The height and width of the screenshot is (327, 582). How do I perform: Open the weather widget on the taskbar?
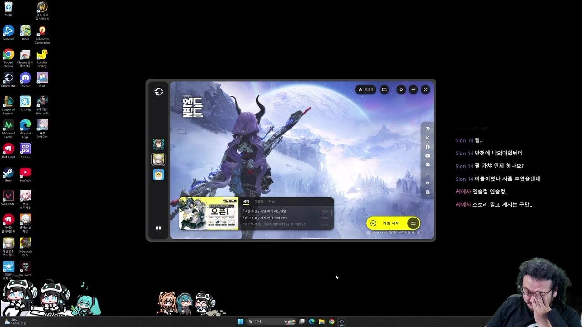pos(15,322)
